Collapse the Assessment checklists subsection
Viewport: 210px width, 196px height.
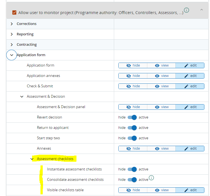click(x=32, y=159)
